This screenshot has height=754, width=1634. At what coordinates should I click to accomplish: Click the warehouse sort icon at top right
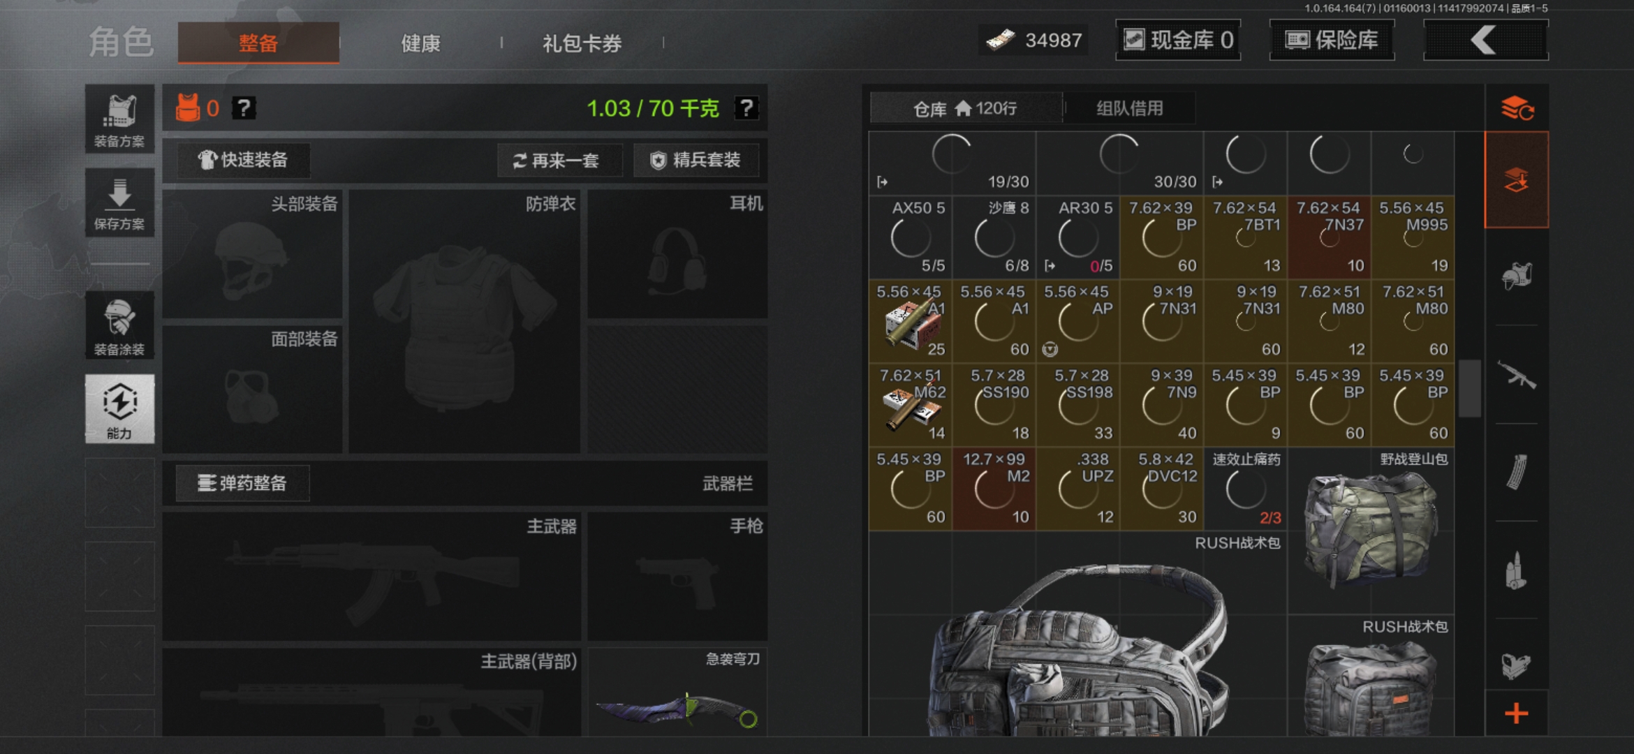pos(1517,108)
